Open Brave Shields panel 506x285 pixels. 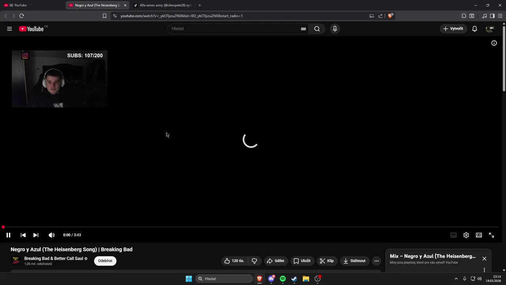click(390, 16)
